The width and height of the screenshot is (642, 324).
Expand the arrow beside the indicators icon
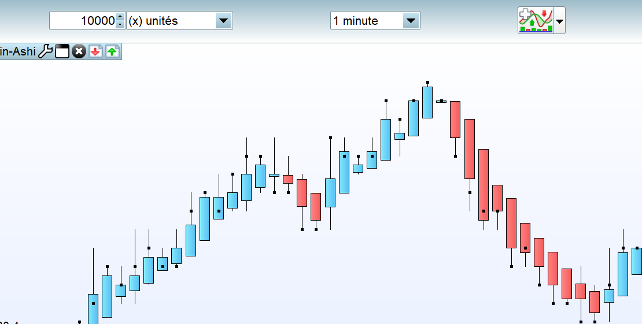pos(560,21)
